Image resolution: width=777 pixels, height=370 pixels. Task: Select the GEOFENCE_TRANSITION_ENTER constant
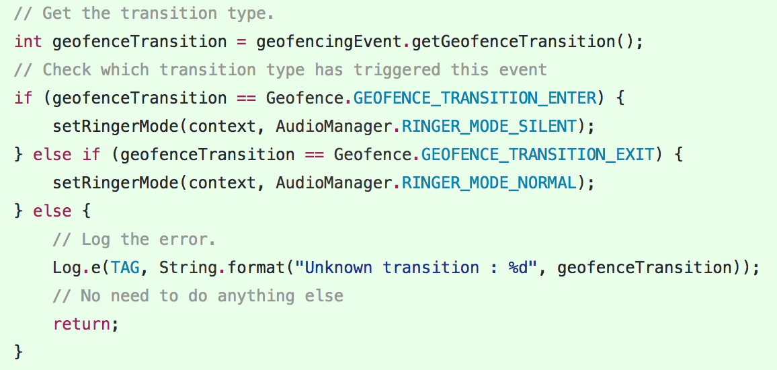(475, 98)
